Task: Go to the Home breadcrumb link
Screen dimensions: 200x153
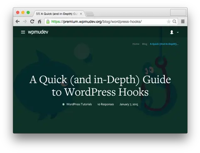Action: pos(136,44)
